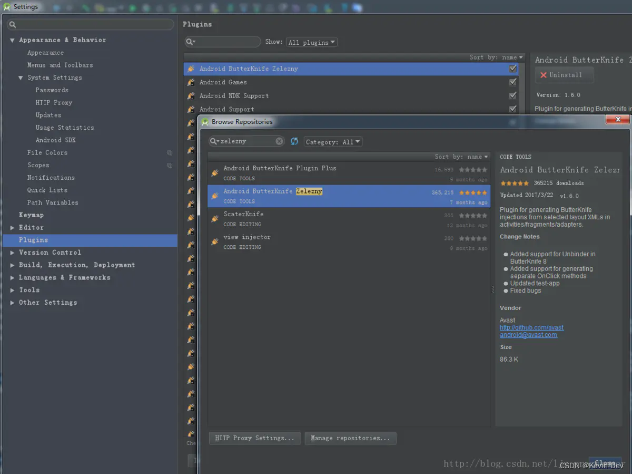The image size is (632, 474).
Task: Click the Settings tree search field
Action: pos(91,25)
